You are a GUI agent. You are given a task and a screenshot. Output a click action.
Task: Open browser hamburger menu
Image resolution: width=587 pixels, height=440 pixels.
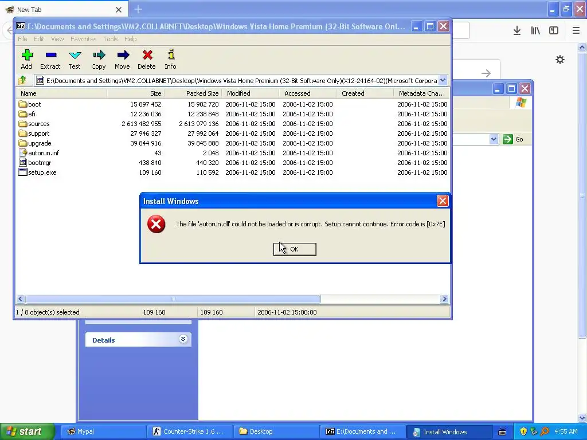pos(576,31)
